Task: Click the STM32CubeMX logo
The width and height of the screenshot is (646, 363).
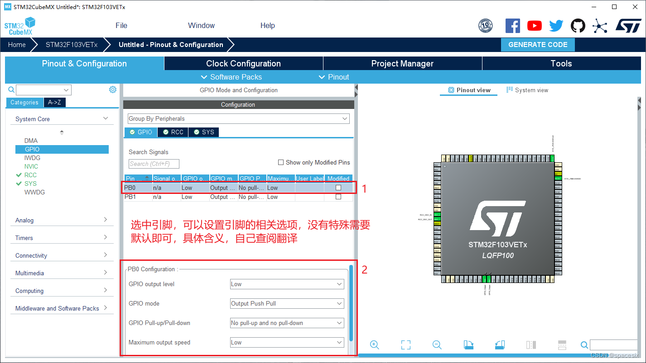Action: coord(20,26)
